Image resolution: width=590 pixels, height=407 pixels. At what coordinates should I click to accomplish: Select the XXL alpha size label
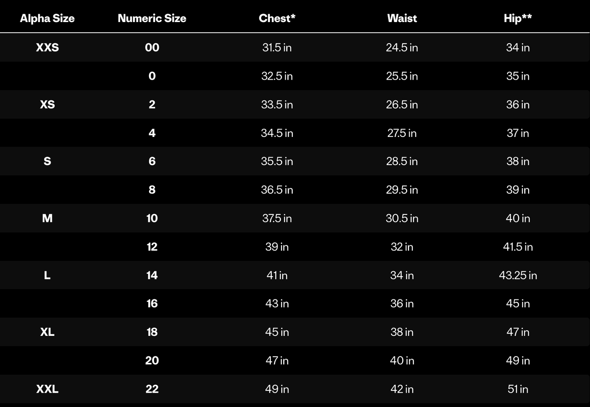pyautogui.click(x=47, y=389)
